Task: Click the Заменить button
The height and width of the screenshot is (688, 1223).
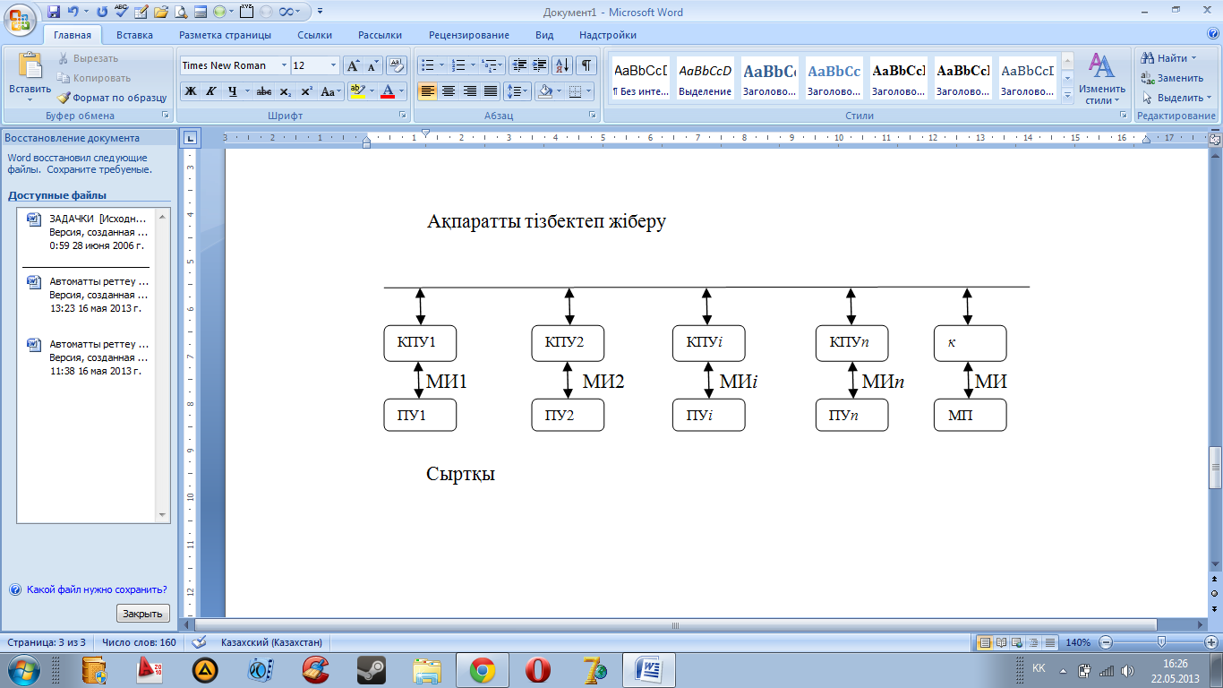Action: click(x=1173, y=78)
